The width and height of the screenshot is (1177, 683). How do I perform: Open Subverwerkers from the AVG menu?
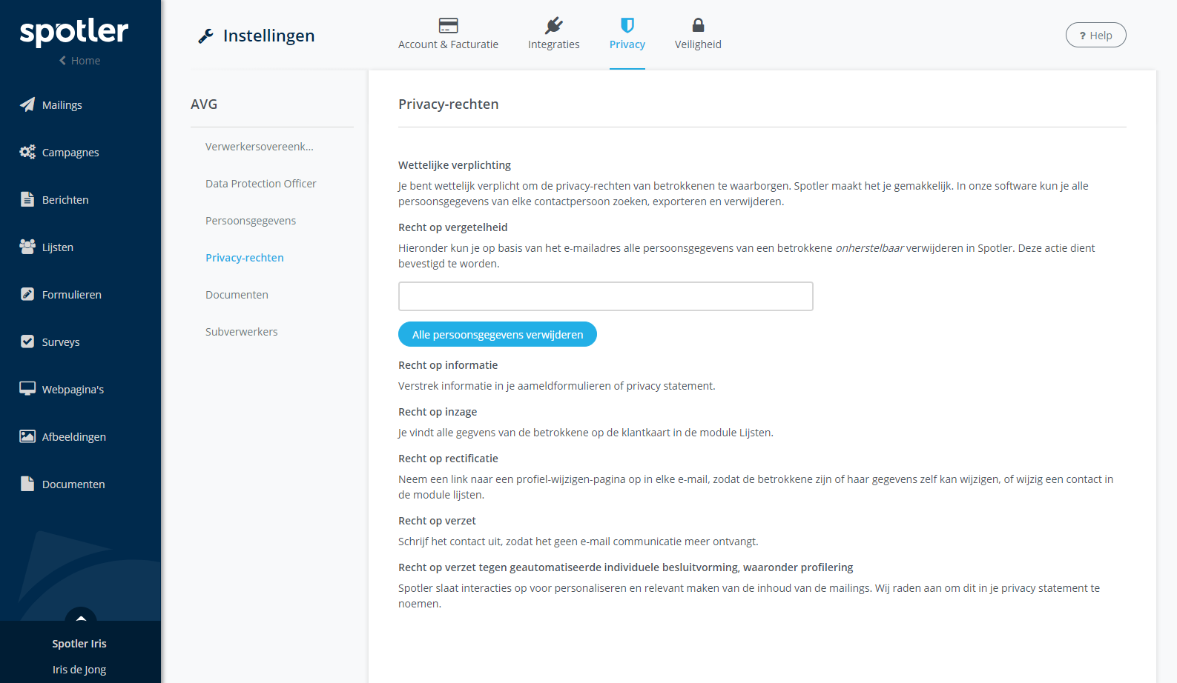241,331
